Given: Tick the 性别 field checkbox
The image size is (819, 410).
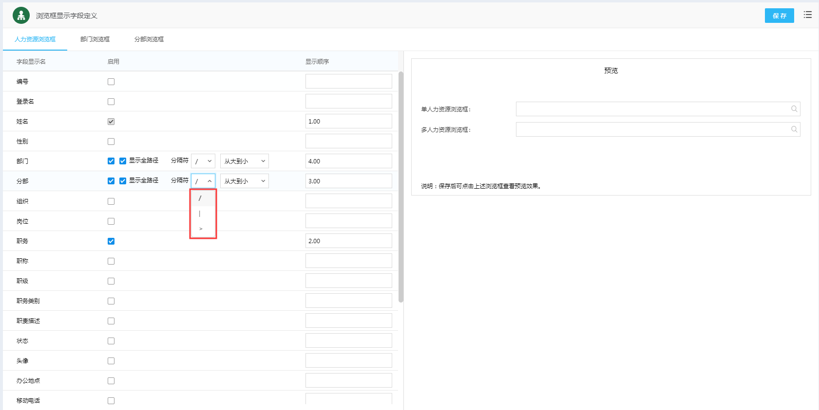Looking at the screenshot, I should 111,142.
